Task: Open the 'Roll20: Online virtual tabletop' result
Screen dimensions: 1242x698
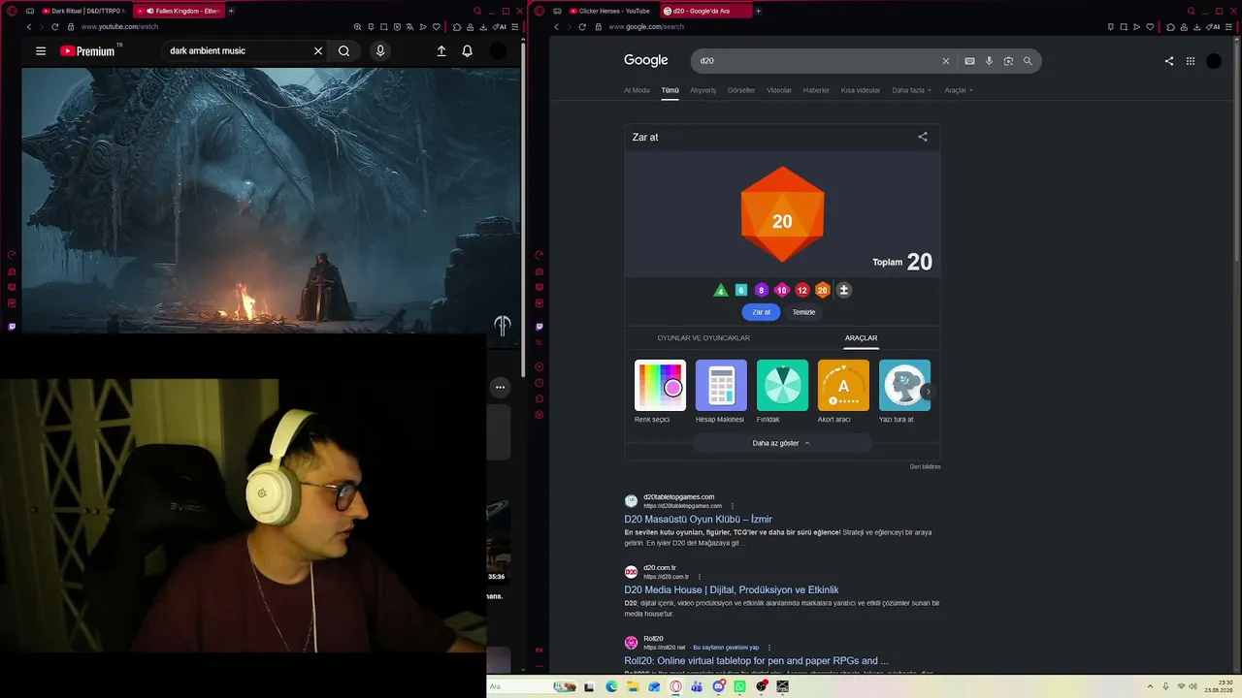Action: (x=757, y=660)
